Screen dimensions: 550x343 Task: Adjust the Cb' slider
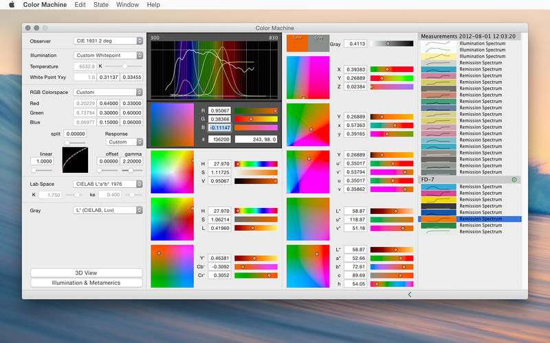tap(256, 267)
